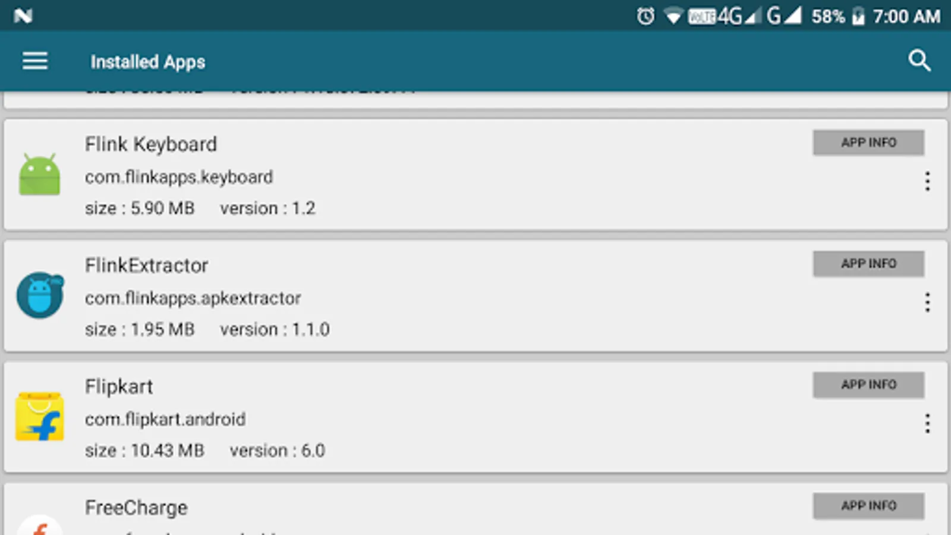Screen dimensions: 951x535
Task: Open APP INFO for FlinkExtractor
Action: click(x=868, y=263)
